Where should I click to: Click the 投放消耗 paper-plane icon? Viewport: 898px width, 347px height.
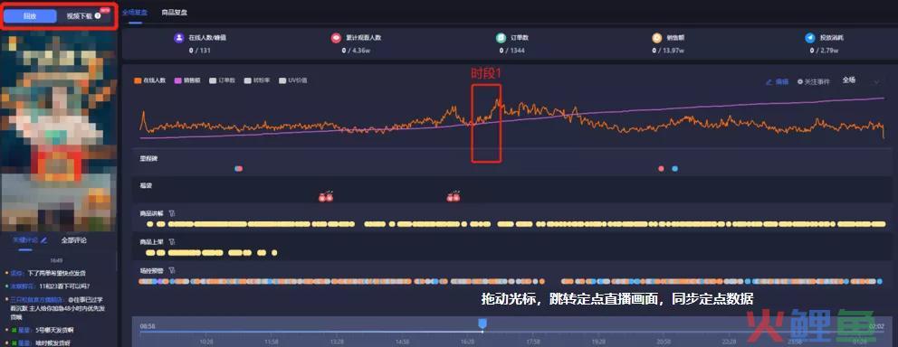click(809, 38)
